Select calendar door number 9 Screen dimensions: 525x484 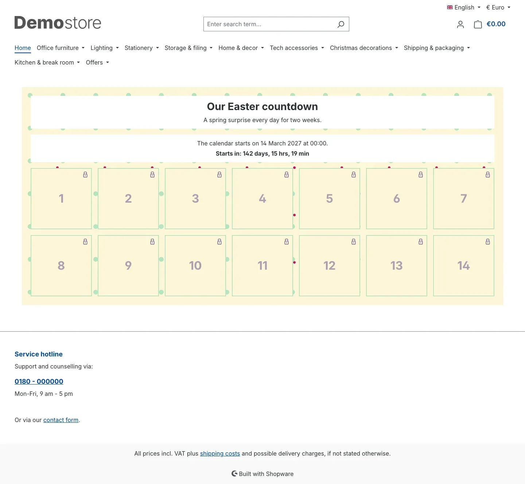click(x=128, y=266)
